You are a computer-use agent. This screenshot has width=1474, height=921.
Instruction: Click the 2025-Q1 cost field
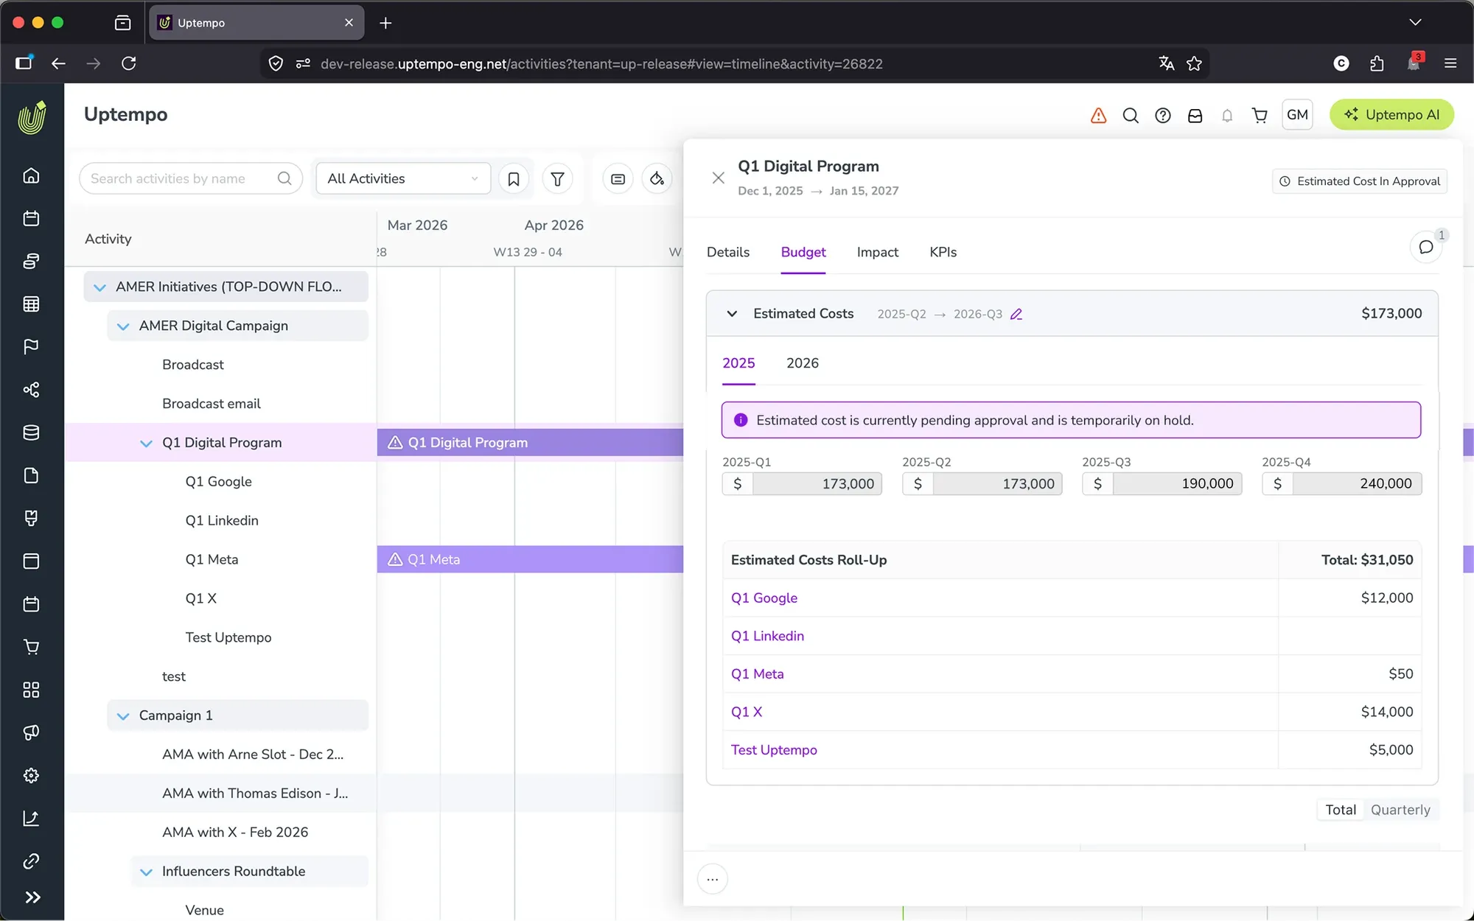click(802, 484)
